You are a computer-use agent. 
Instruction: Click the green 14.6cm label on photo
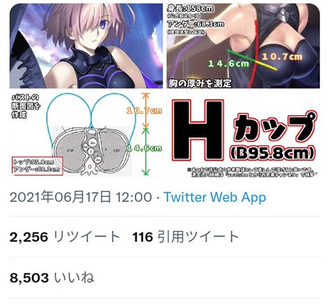point(228,64)
